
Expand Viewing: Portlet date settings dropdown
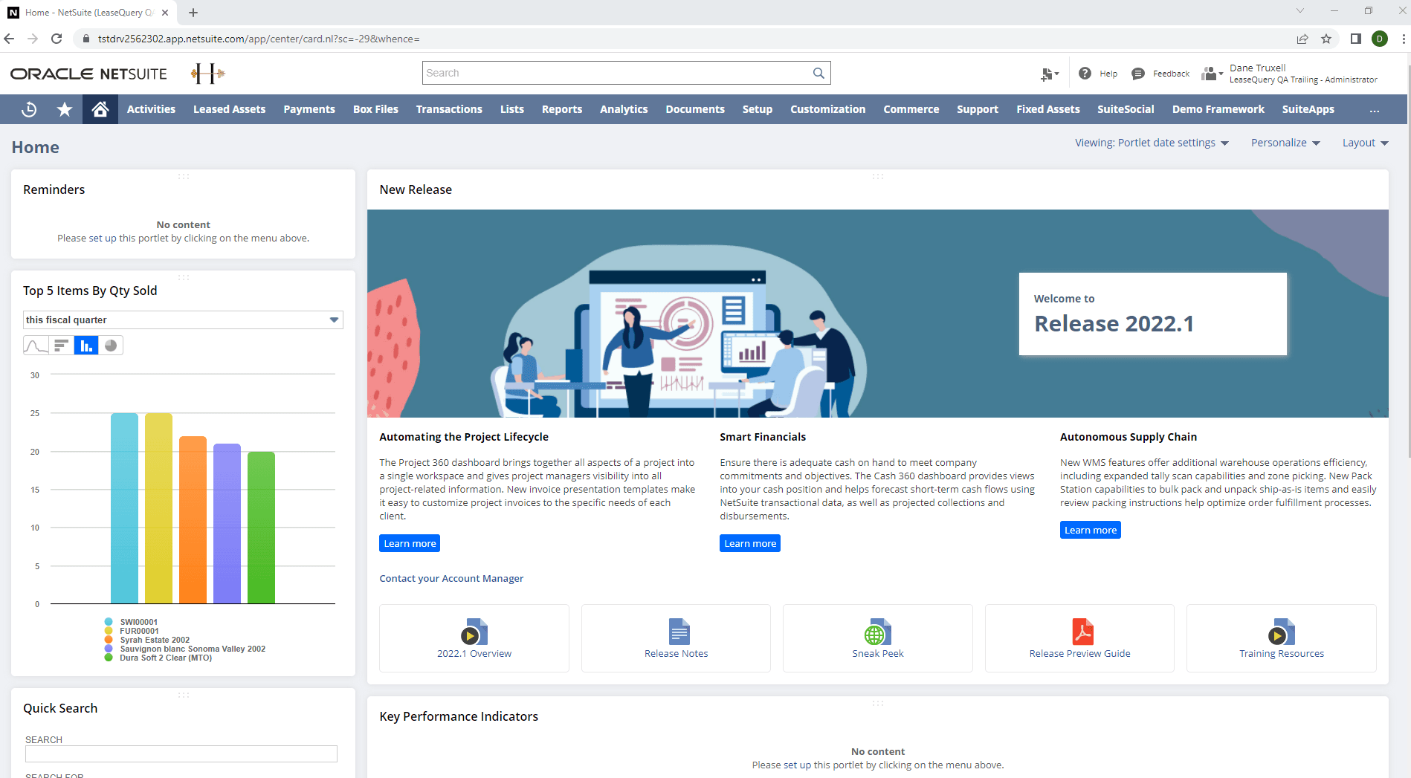pos(1152,143)
